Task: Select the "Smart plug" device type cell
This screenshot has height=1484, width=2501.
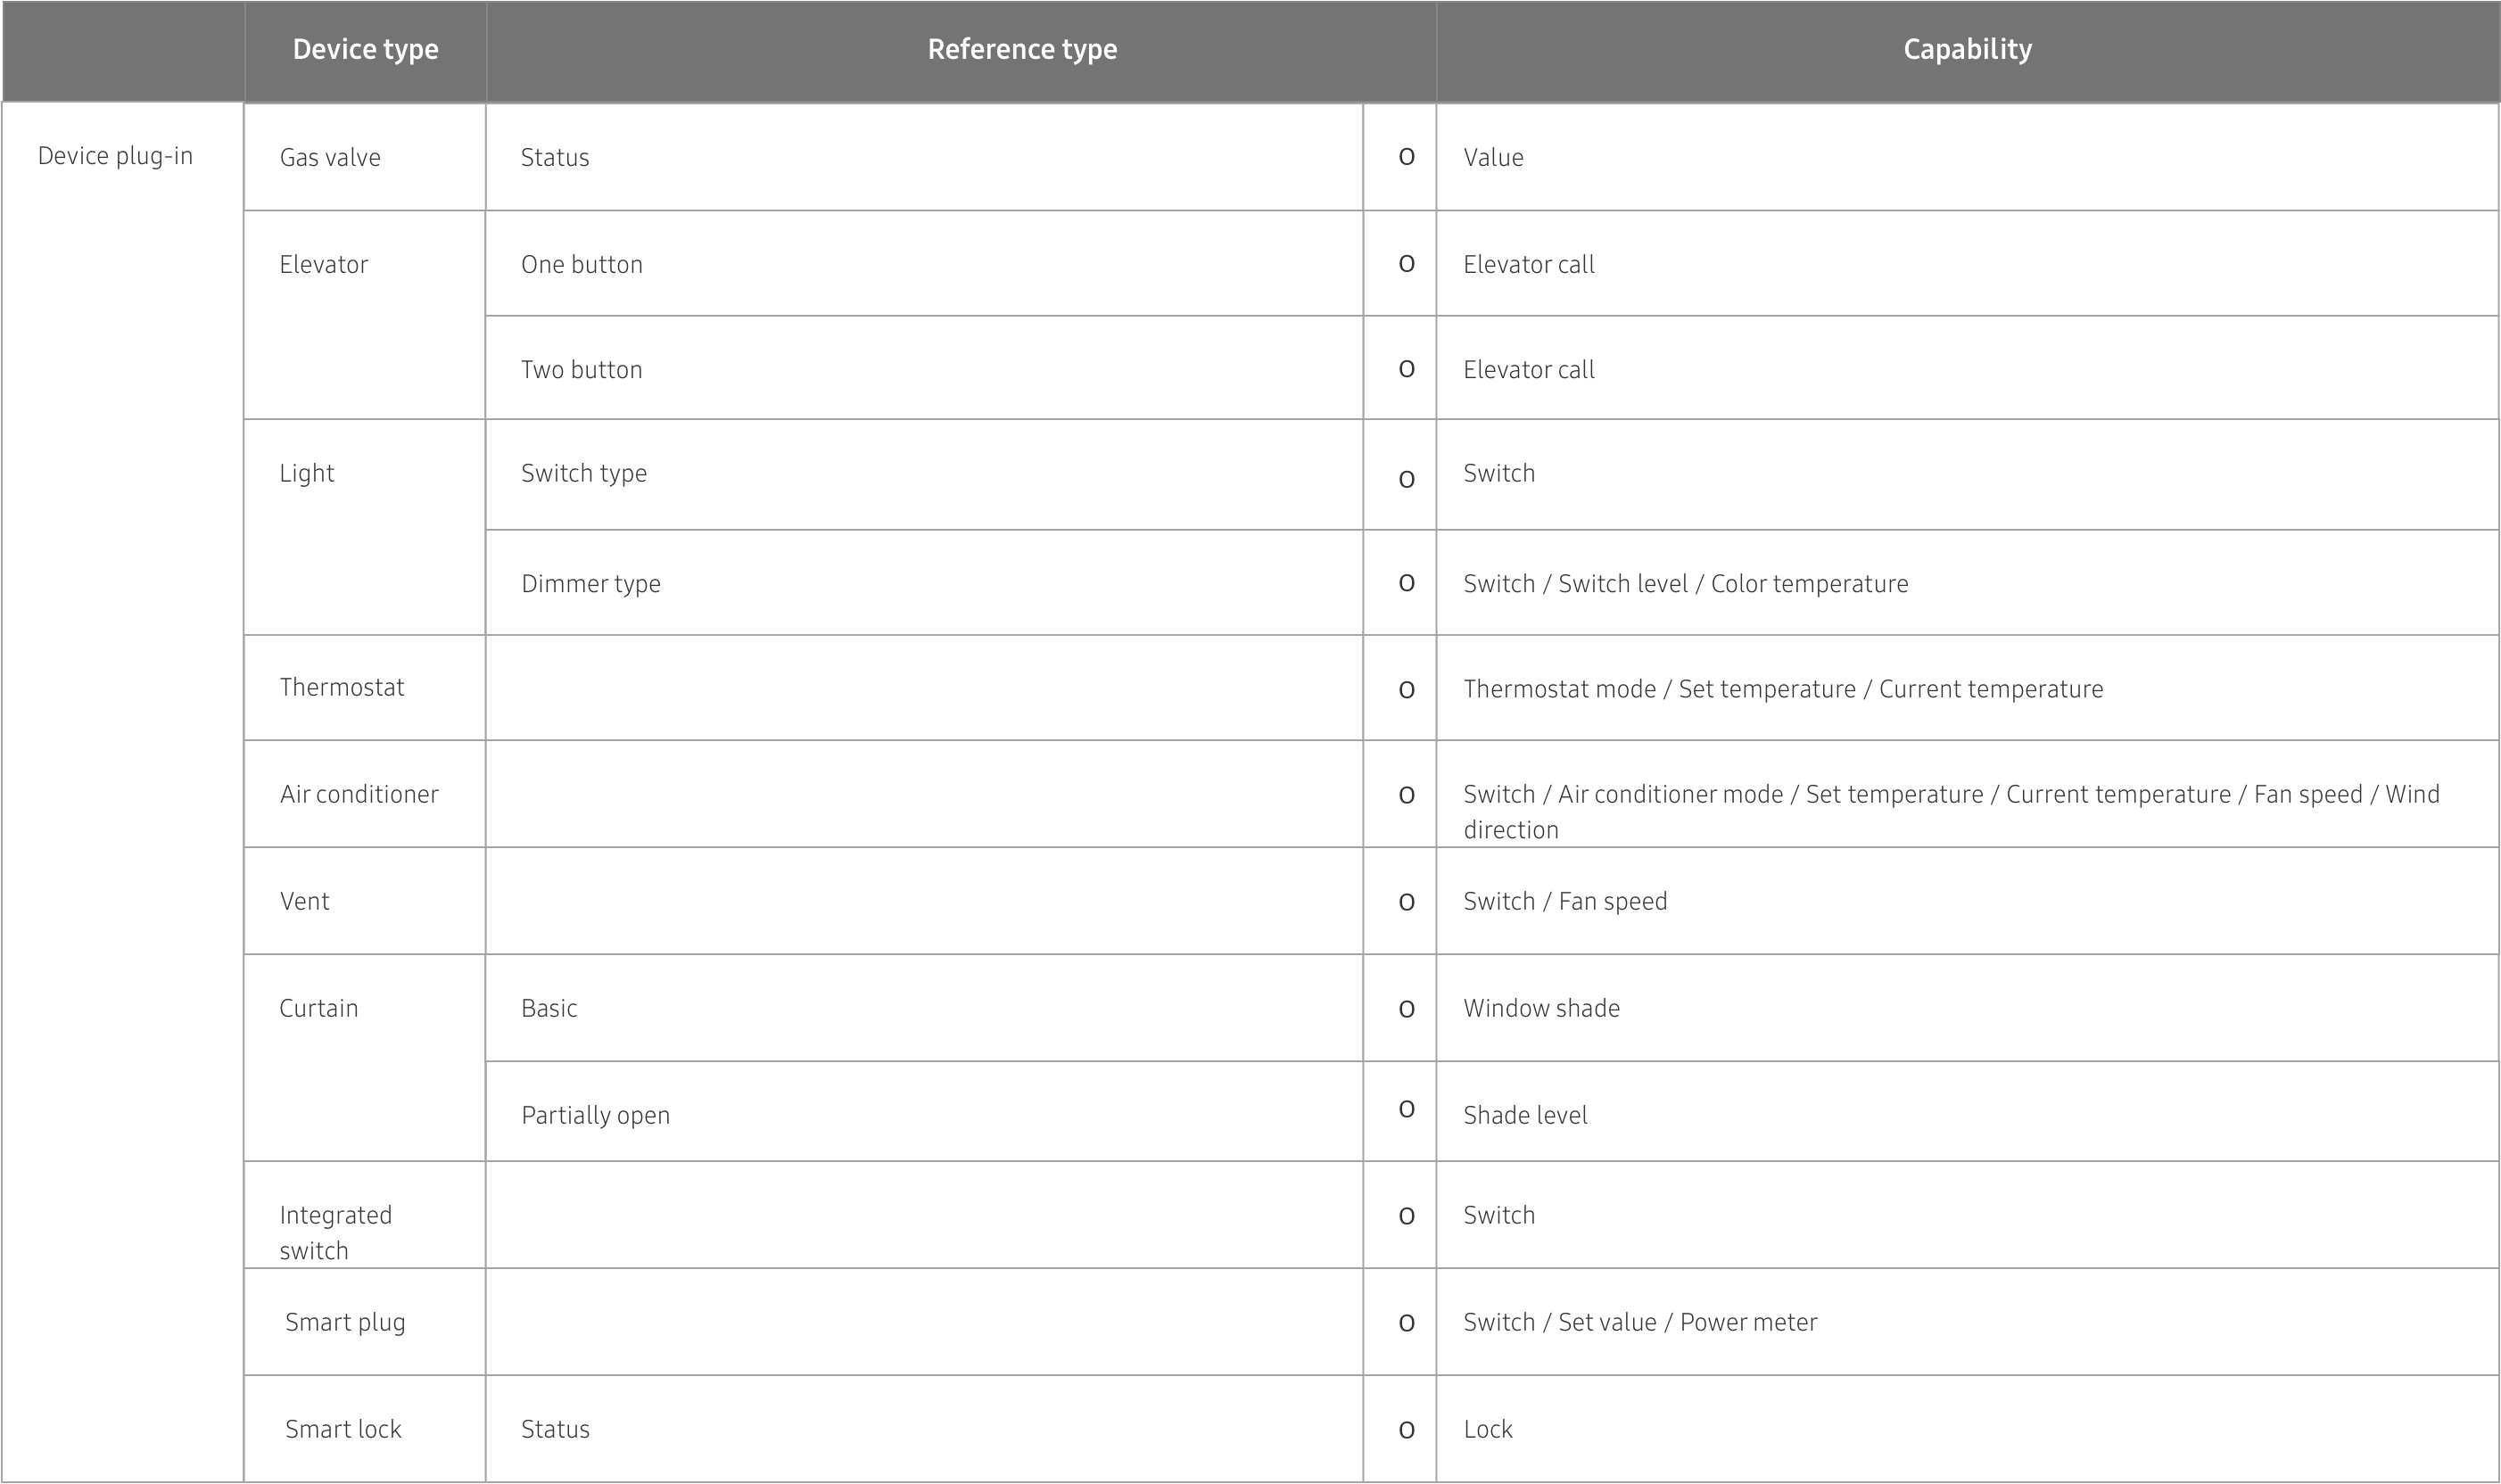Action: click(345, 1323)
